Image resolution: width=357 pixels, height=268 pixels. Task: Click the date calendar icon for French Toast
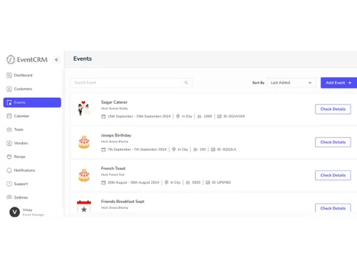[104, 183]
